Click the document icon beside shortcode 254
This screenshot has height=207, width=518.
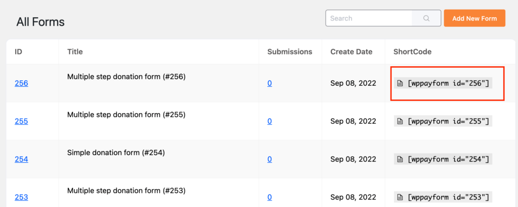(400, 159)
